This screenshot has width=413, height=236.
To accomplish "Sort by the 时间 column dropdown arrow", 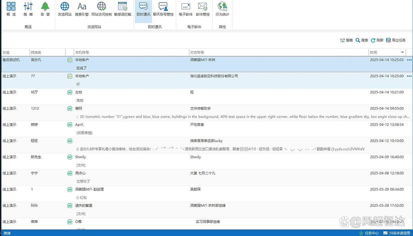I will click(x=402, y=53).
